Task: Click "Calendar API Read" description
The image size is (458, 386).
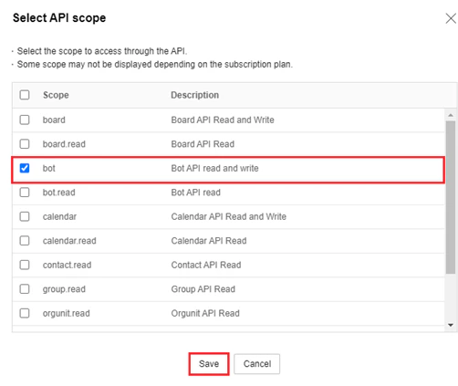Action: click(x=209, y=241)
